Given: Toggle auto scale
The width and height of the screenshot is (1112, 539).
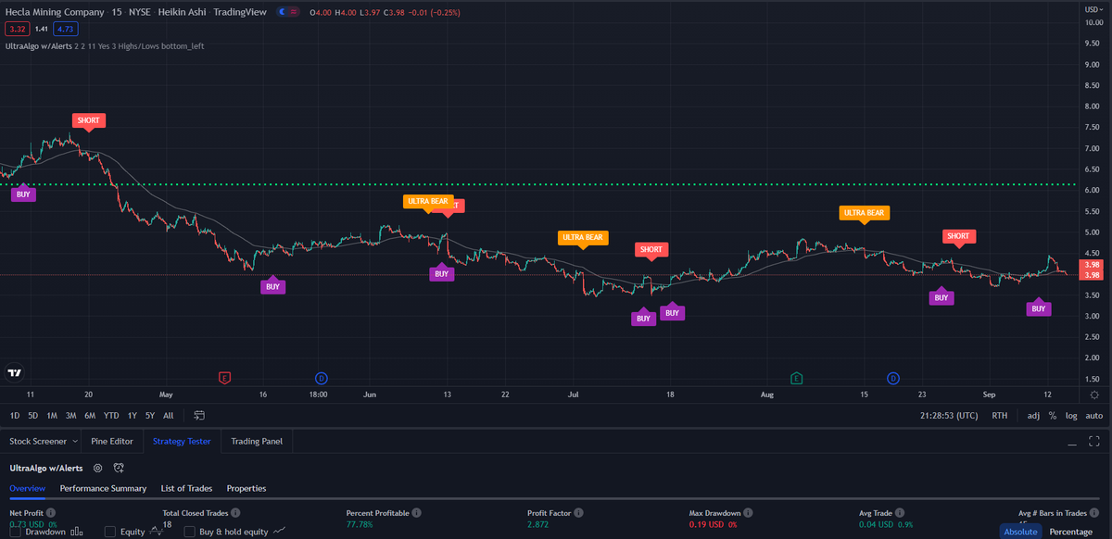Looking at the screenshot, I should (x=1094, y=416).
